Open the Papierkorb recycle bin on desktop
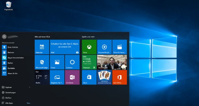The image size is (199, 106). tap(8, 6)
